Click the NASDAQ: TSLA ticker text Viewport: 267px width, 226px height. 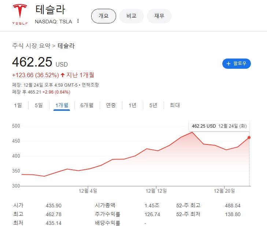53,22
